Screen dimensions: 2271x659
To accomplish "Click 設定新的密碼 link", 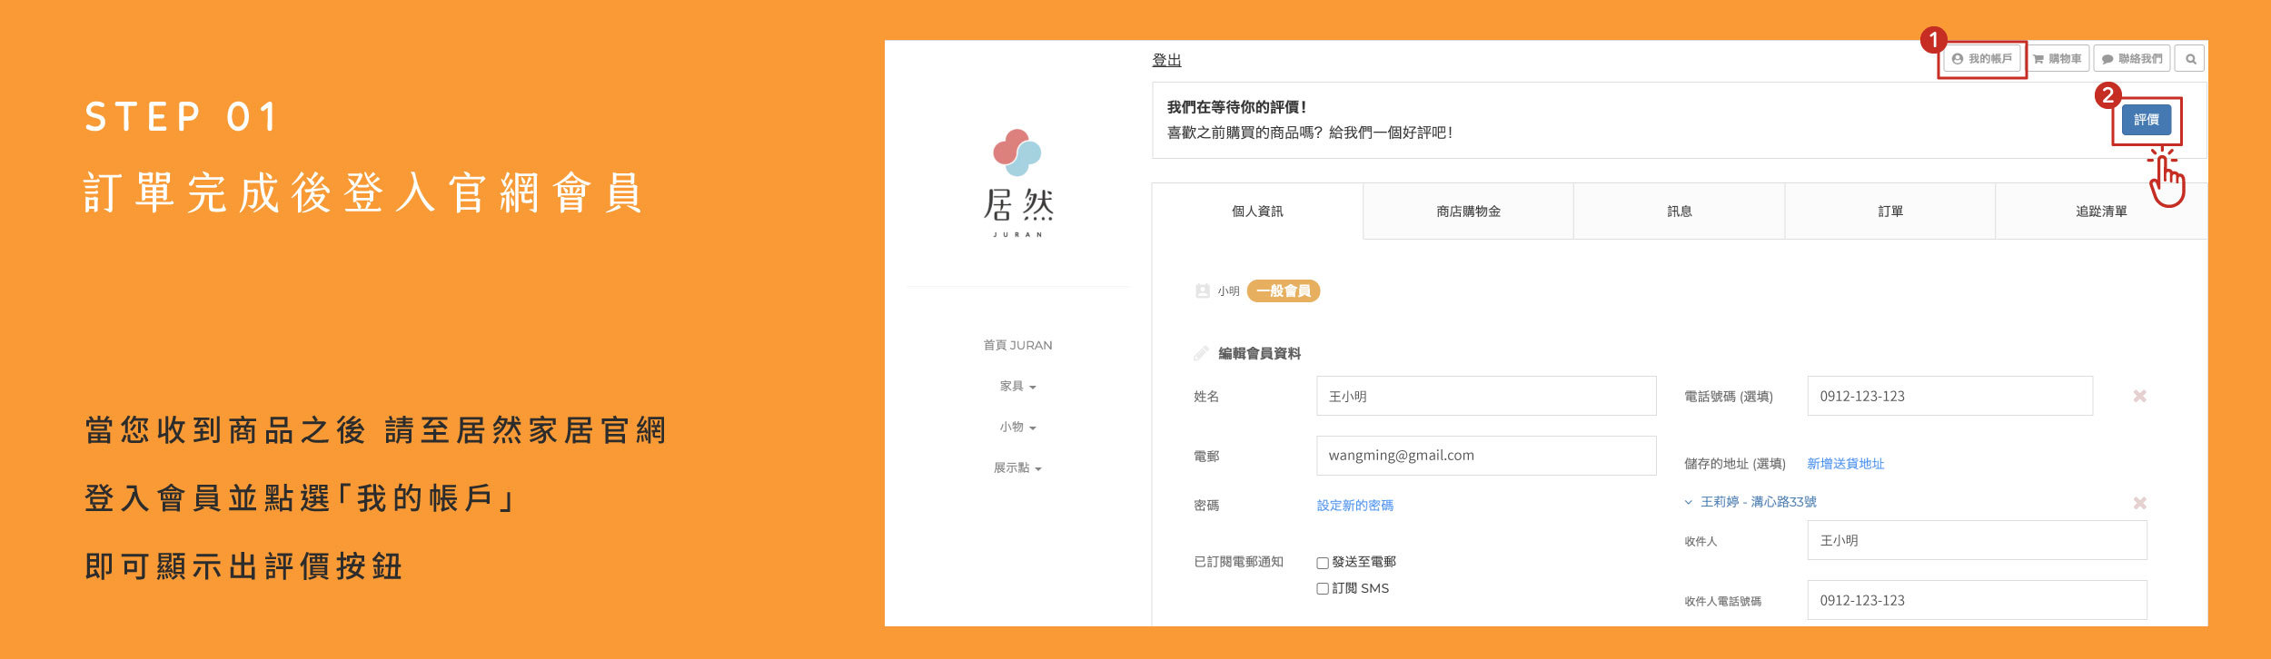I will [x=1355, y=506].
